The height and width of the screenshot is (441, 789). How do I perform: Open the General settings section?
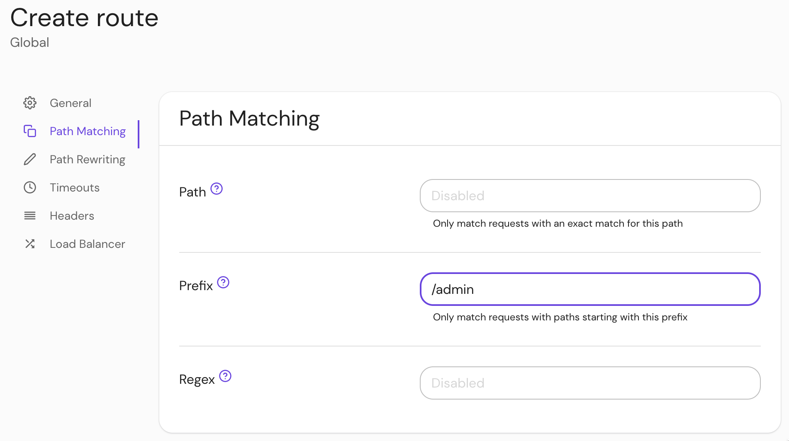click(71, 103)
